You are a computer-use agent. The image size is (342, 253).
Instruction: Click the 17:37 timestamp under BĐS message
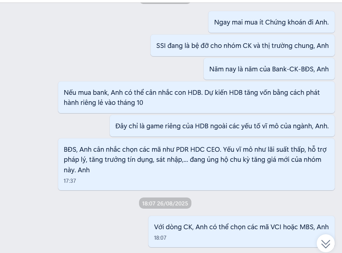(70, 181)
